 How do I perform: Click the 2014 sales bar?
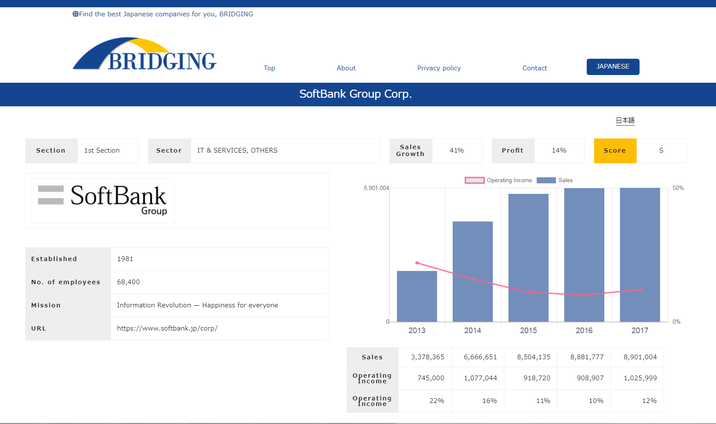[472, 271]
